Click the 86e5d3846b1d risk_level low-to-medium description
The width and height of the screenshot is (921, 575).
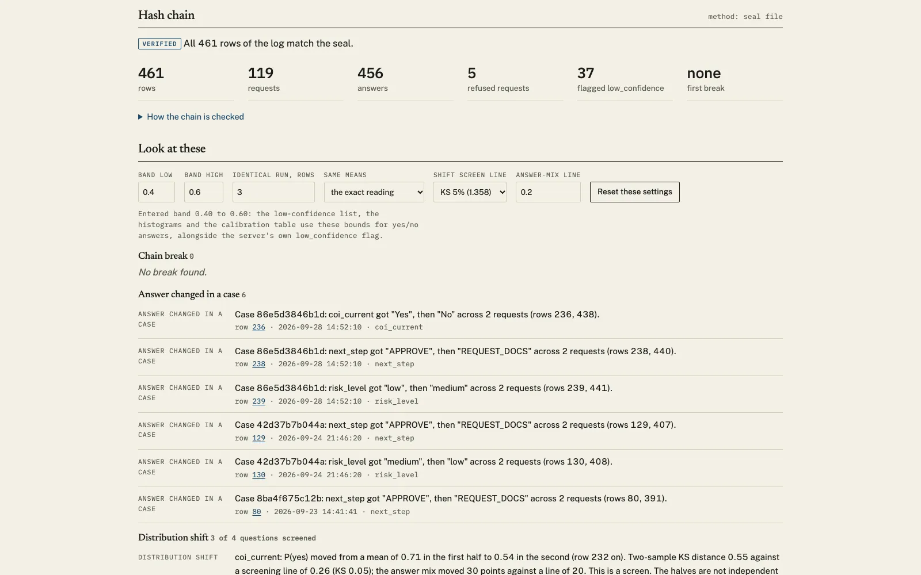click(x=424, y=388)
